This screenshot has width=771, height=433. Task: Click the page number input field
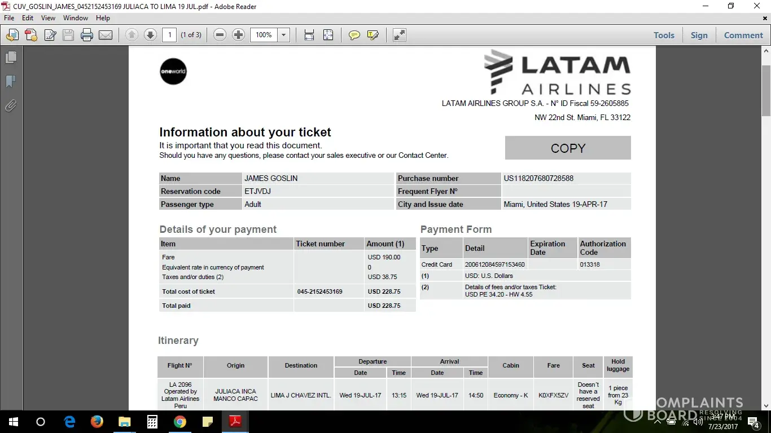(169, 35)
